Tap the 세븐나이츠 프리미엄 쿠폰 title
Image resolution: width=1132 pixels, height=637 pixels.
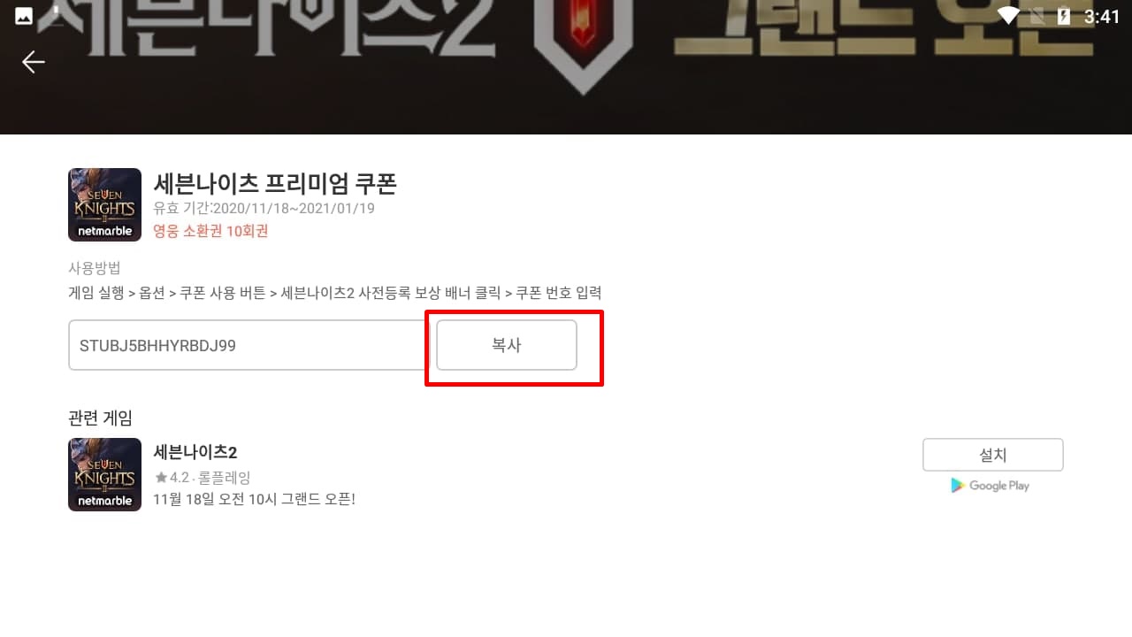[x=275, y=183]
